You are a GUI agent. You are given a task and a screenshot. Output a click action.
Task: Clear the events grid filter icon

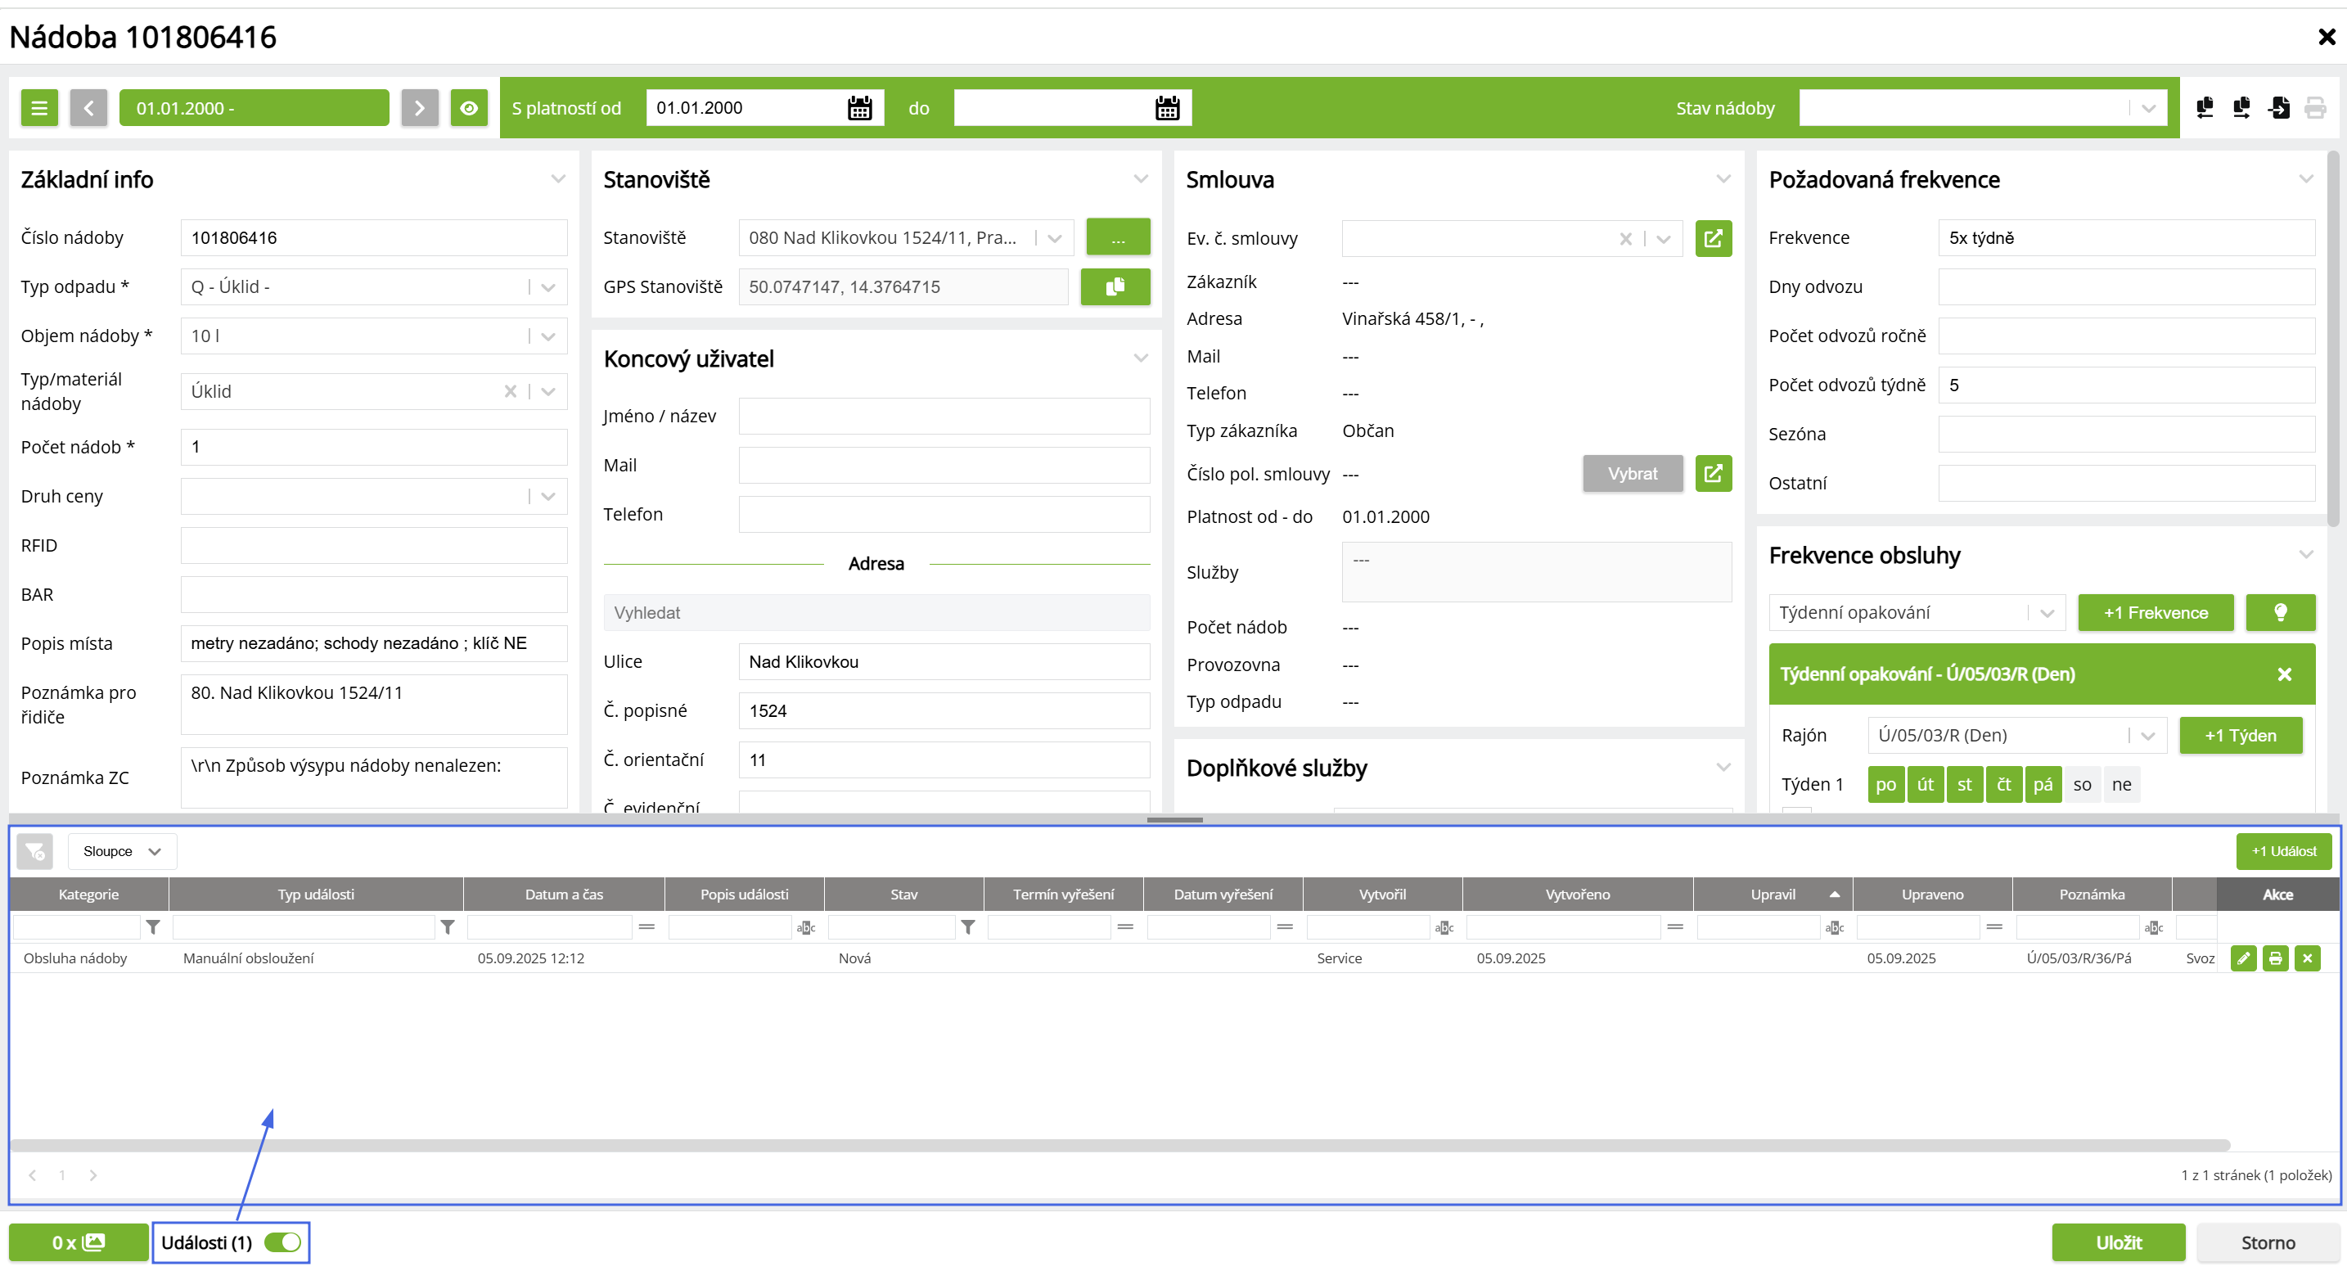tap(34, 851)
